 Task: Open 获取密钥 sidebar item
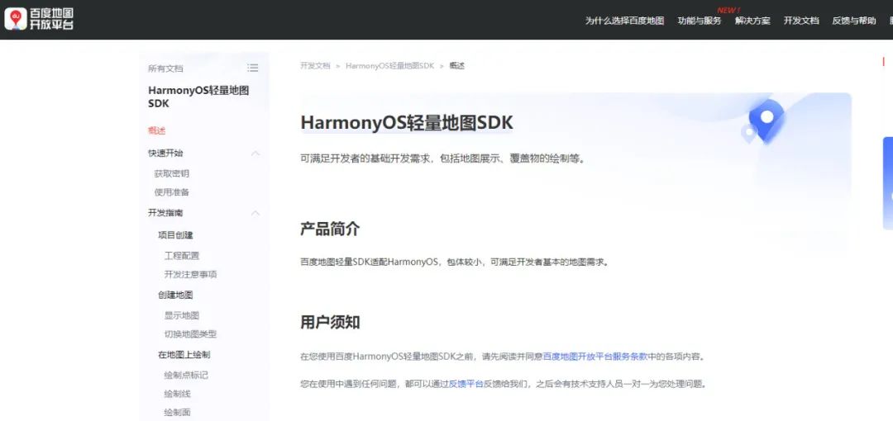(x=171, y=173)
